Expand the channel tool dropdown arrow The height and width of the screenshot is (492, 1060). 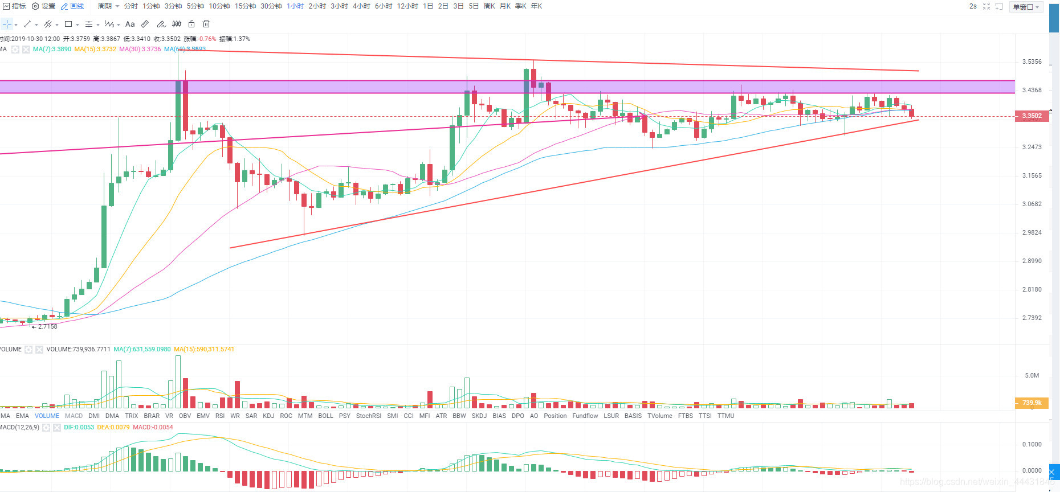coord(57,24)
